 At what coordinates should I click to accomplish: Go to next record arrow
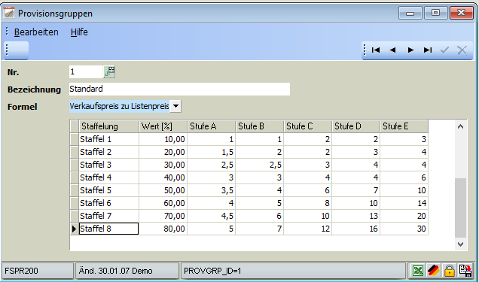pyautogui.click(x=410, y=50)
